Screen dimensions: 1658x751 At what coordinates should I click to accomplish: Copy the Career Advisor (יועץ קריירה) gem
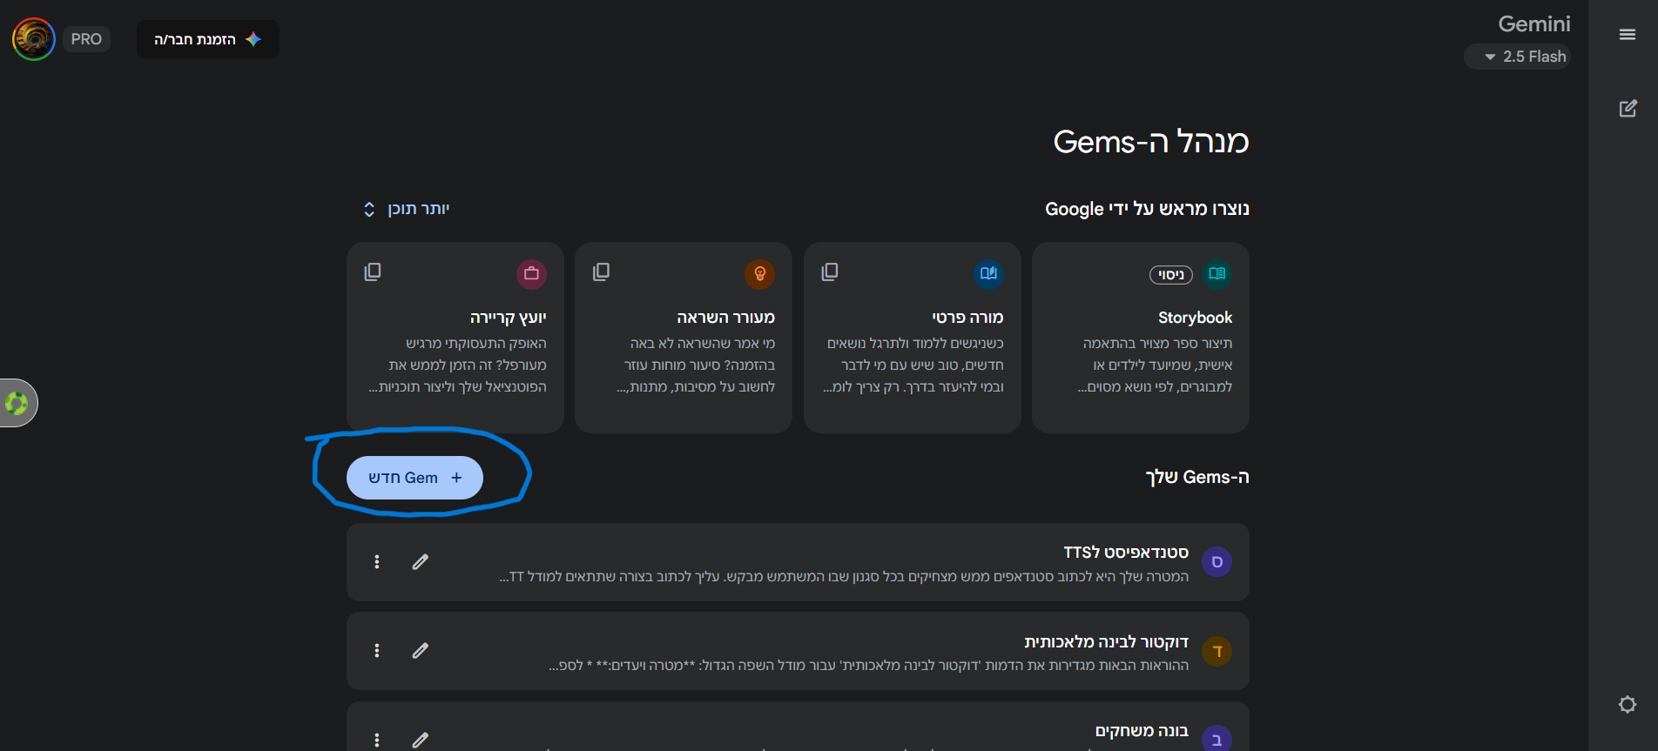point(373,272)
